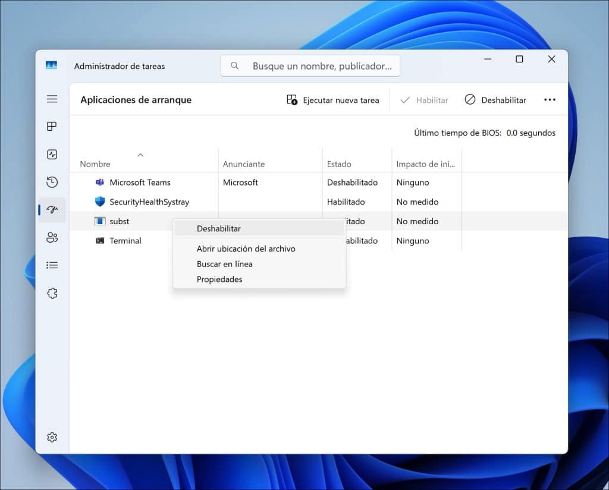Click No medido impact of SecurityHealthSystray
Viewport: 609px width, 490px height.
tap(417, 202)
